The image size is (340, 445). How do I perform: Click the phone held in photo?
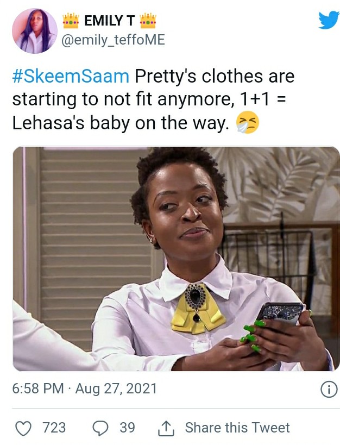click(x=281, y=314)
